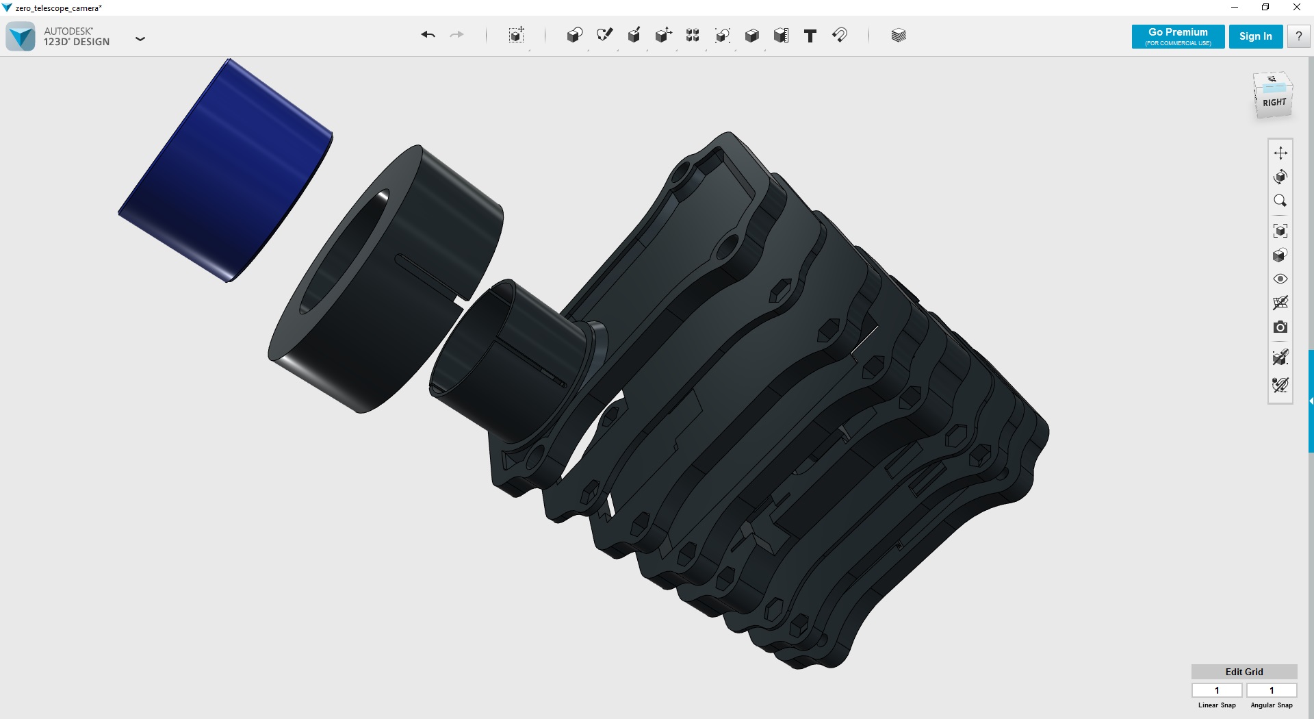This screenshot has width=1314, height=719.
Task: Open Help with the question mark button
Action: (1297, 36)
